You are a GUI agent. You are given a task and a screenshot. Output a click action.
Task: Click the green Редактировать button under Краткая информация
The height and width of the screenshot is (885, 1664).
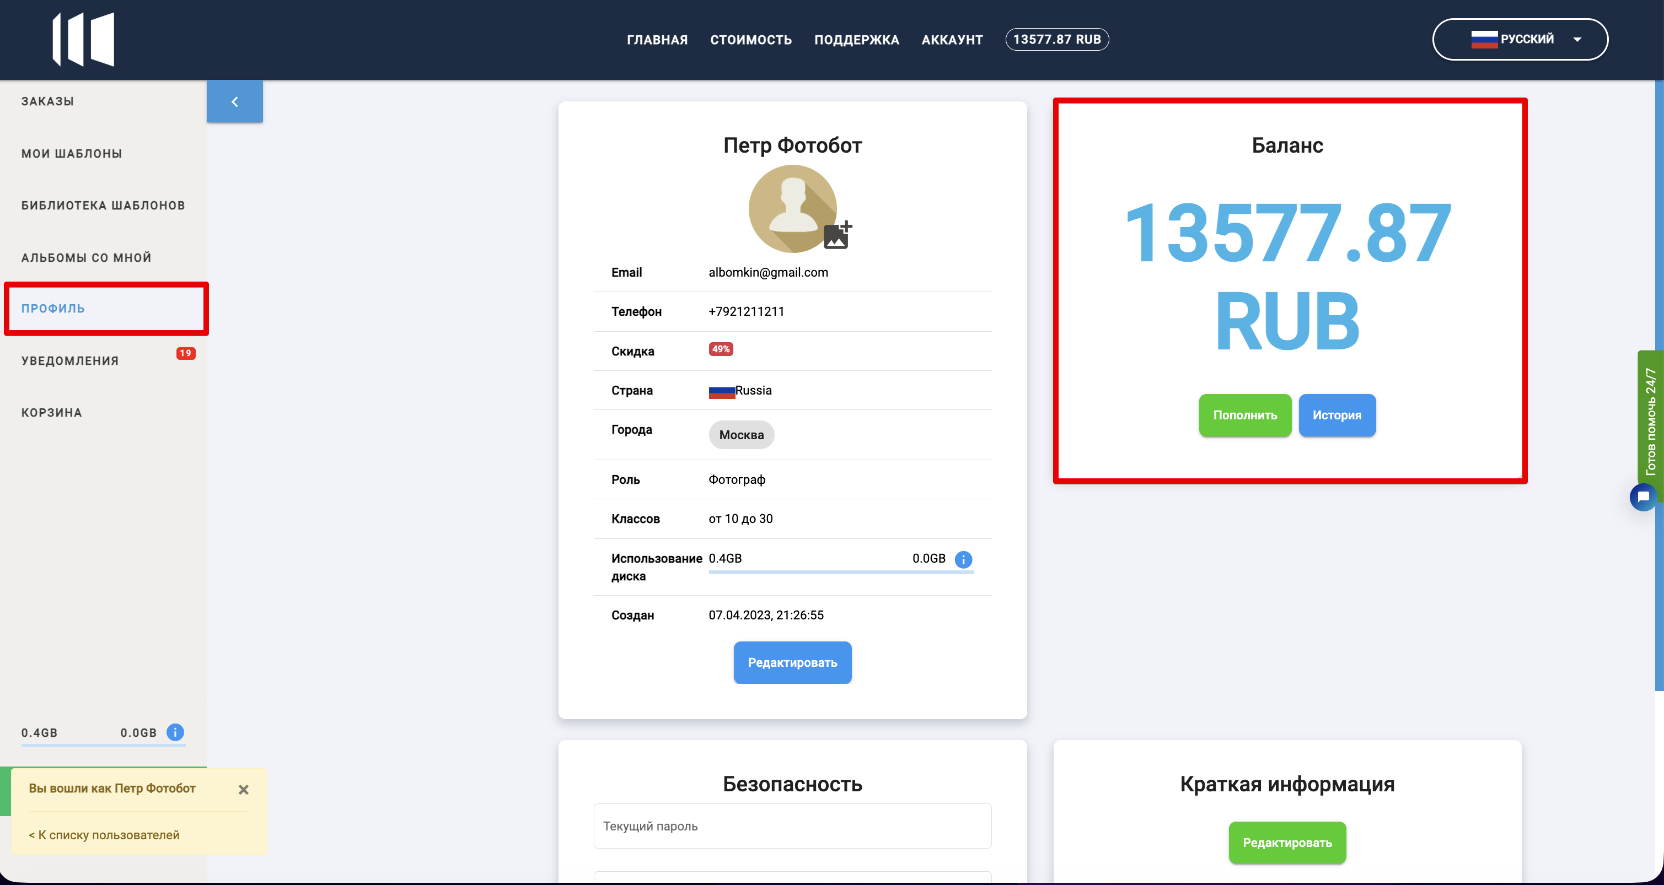[x=1287, y=843]
